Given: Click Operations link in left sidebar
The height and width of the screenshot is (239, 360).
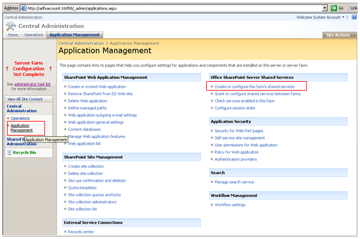Looking at the screenshot, I should [20, 118].
